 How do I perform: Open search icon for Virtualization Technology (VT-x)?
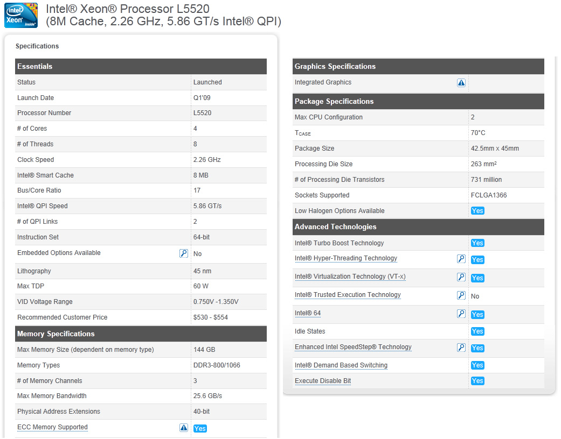coord(461,277)
